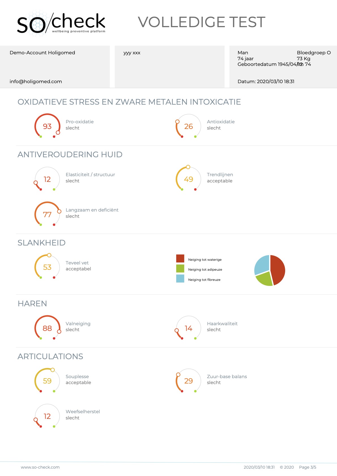Click the Slankheid pie chart
Viewport: 337px width, 476px height.
[x=270, y=270]
